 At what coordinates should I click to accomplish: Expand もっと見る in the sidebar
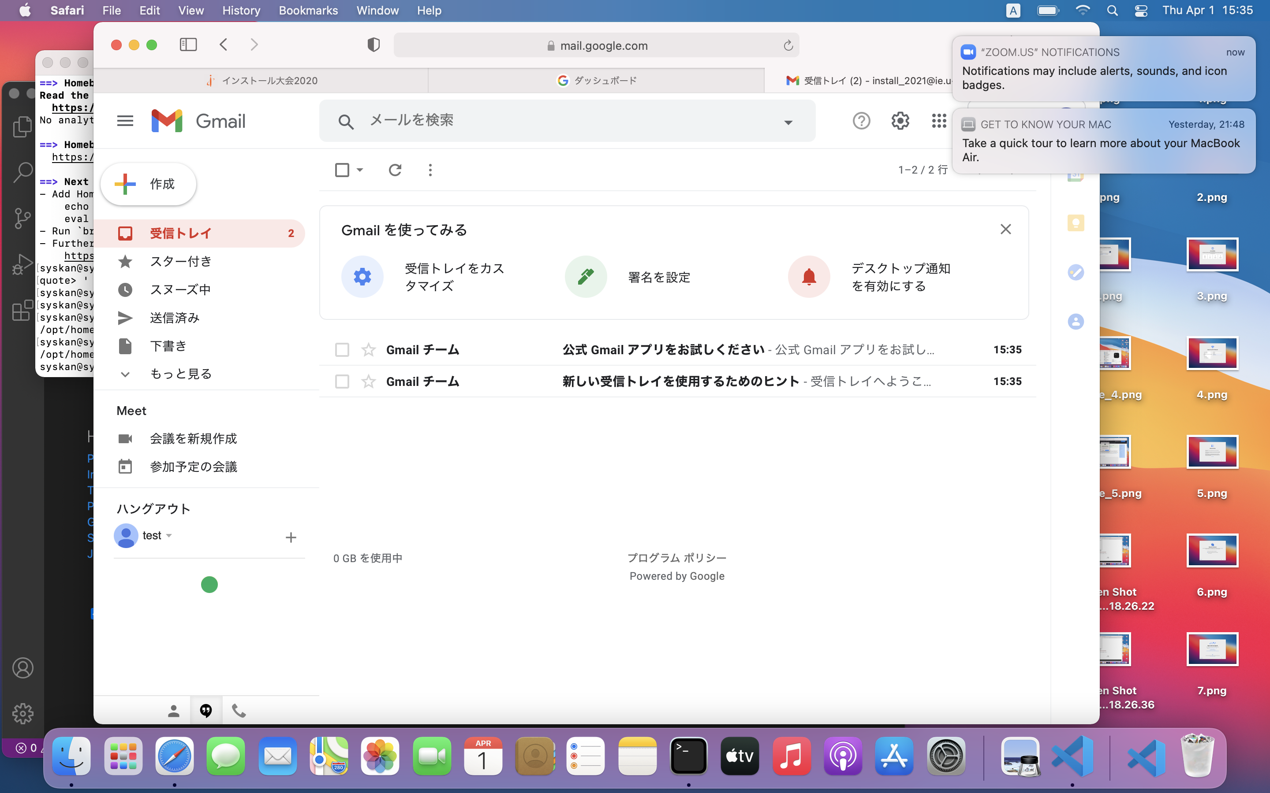point(180,374)
